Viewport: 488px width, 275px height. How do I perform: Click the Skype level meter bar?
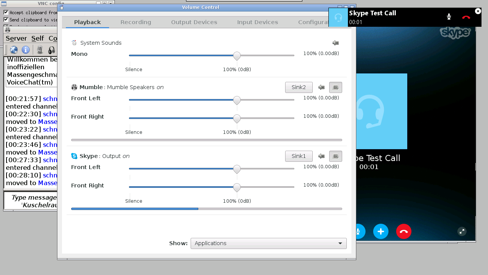coord(207,209)
